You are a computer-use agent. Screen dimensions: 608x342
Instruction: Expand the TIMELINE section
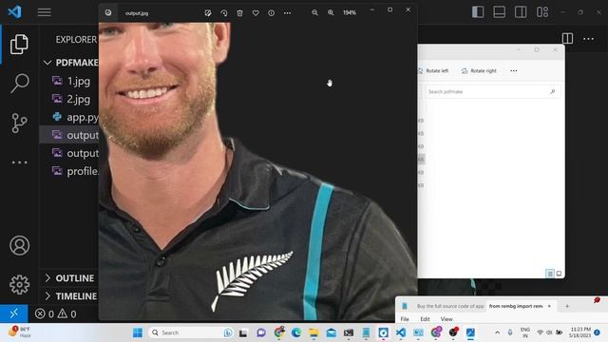click(70, 296)
